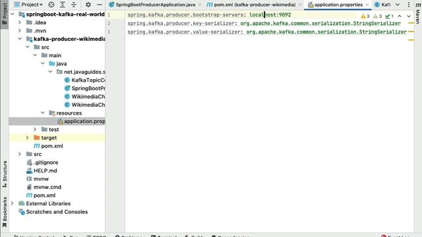This screenshot has width=422, height=237.
Task: Go to next highlighted error arrow
Action: (x=409, y=16)
